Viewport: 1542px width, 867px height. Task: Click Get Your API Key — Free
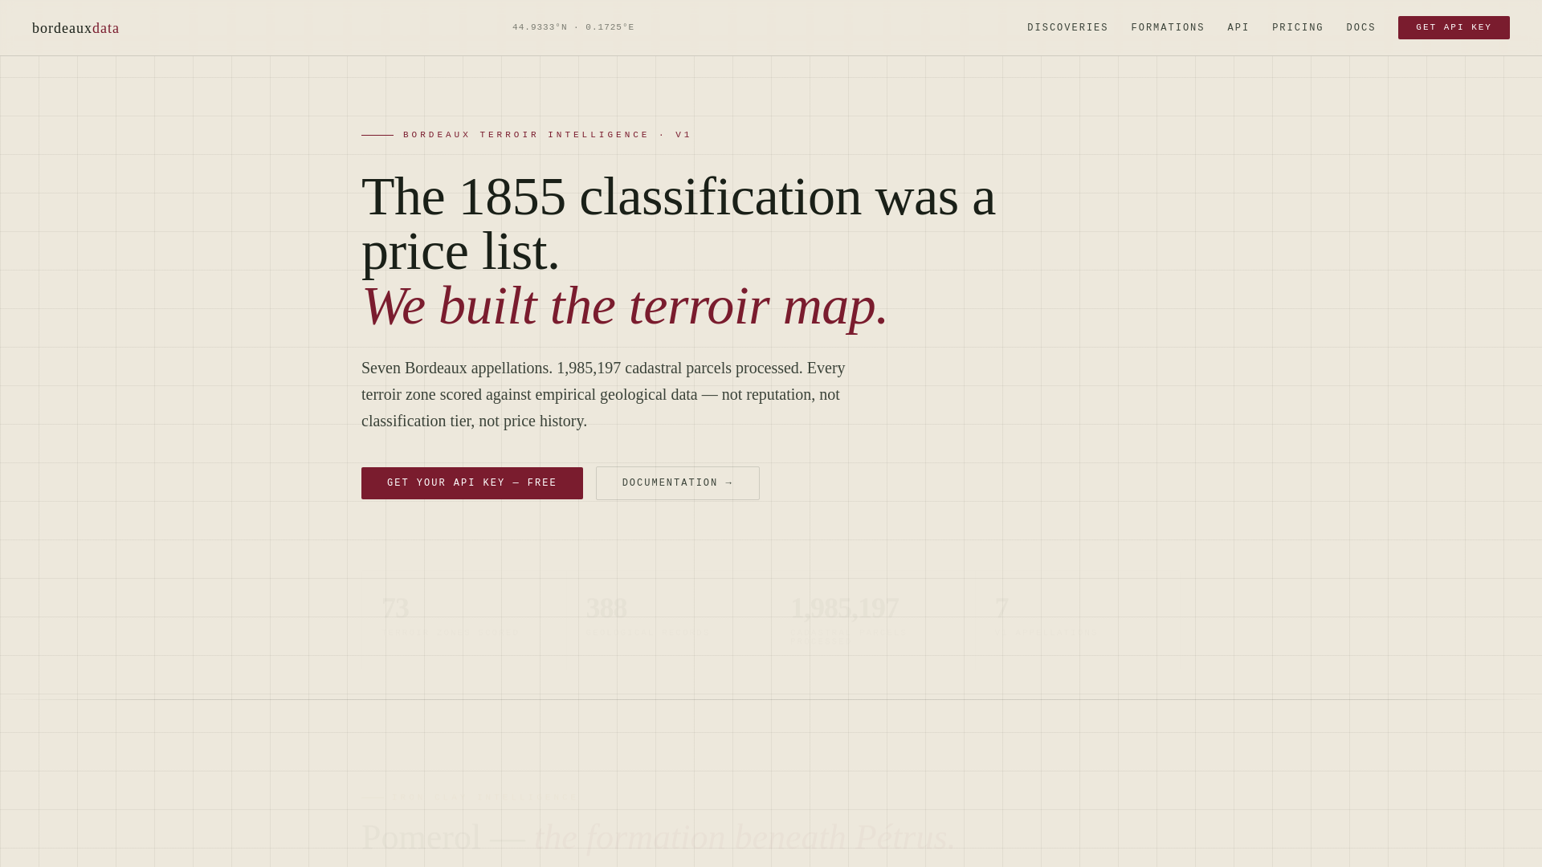click(471, 483)
